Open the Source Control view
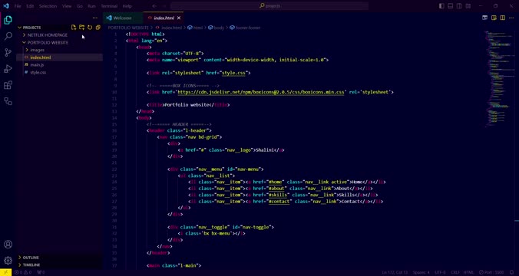This screenshot has height=276, width=519. 8,52
